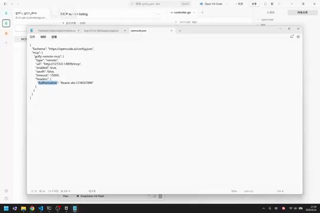
Task: Click the "url" line with 127.0.0.1:8899/mcp
Action: click(58, 64)
